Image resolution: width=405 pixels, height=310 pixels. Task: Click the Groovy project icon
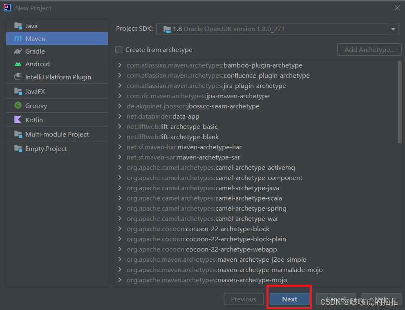click(x=18, y=105)
